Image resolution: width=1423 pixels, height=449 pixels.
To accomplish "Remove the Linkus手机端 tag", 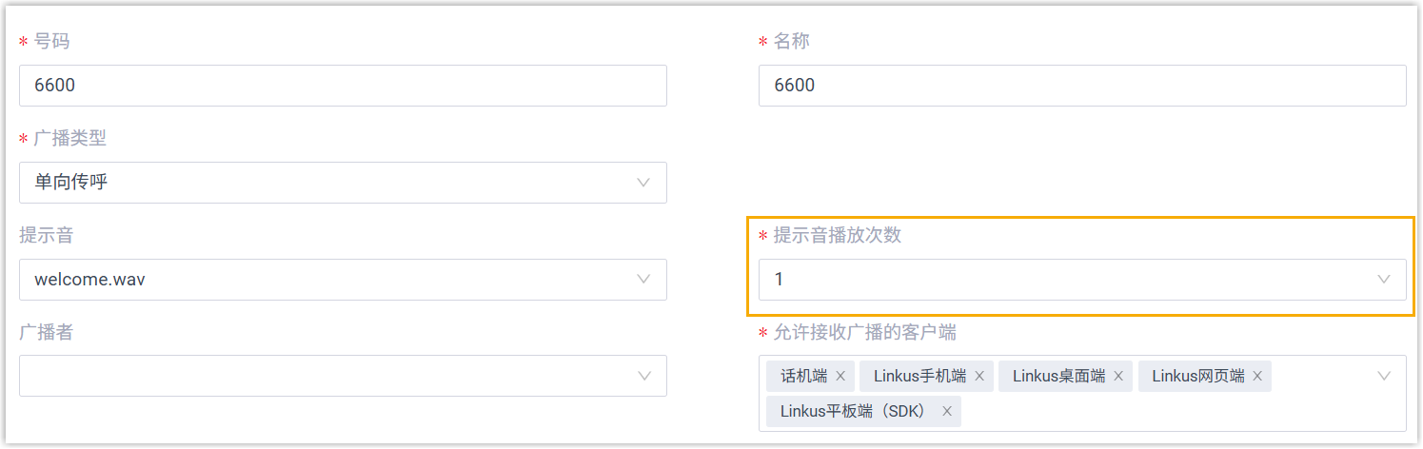I will coord(979,377).
